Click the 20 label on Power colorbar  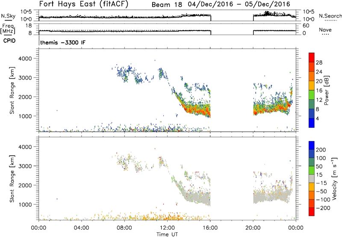(x=319, y=81)
